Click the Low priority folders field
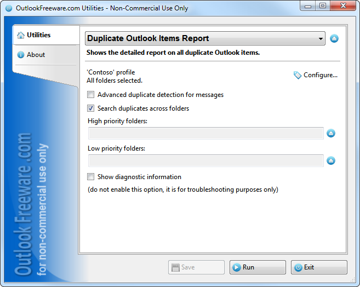360x287 pixels. pos(206,161)
